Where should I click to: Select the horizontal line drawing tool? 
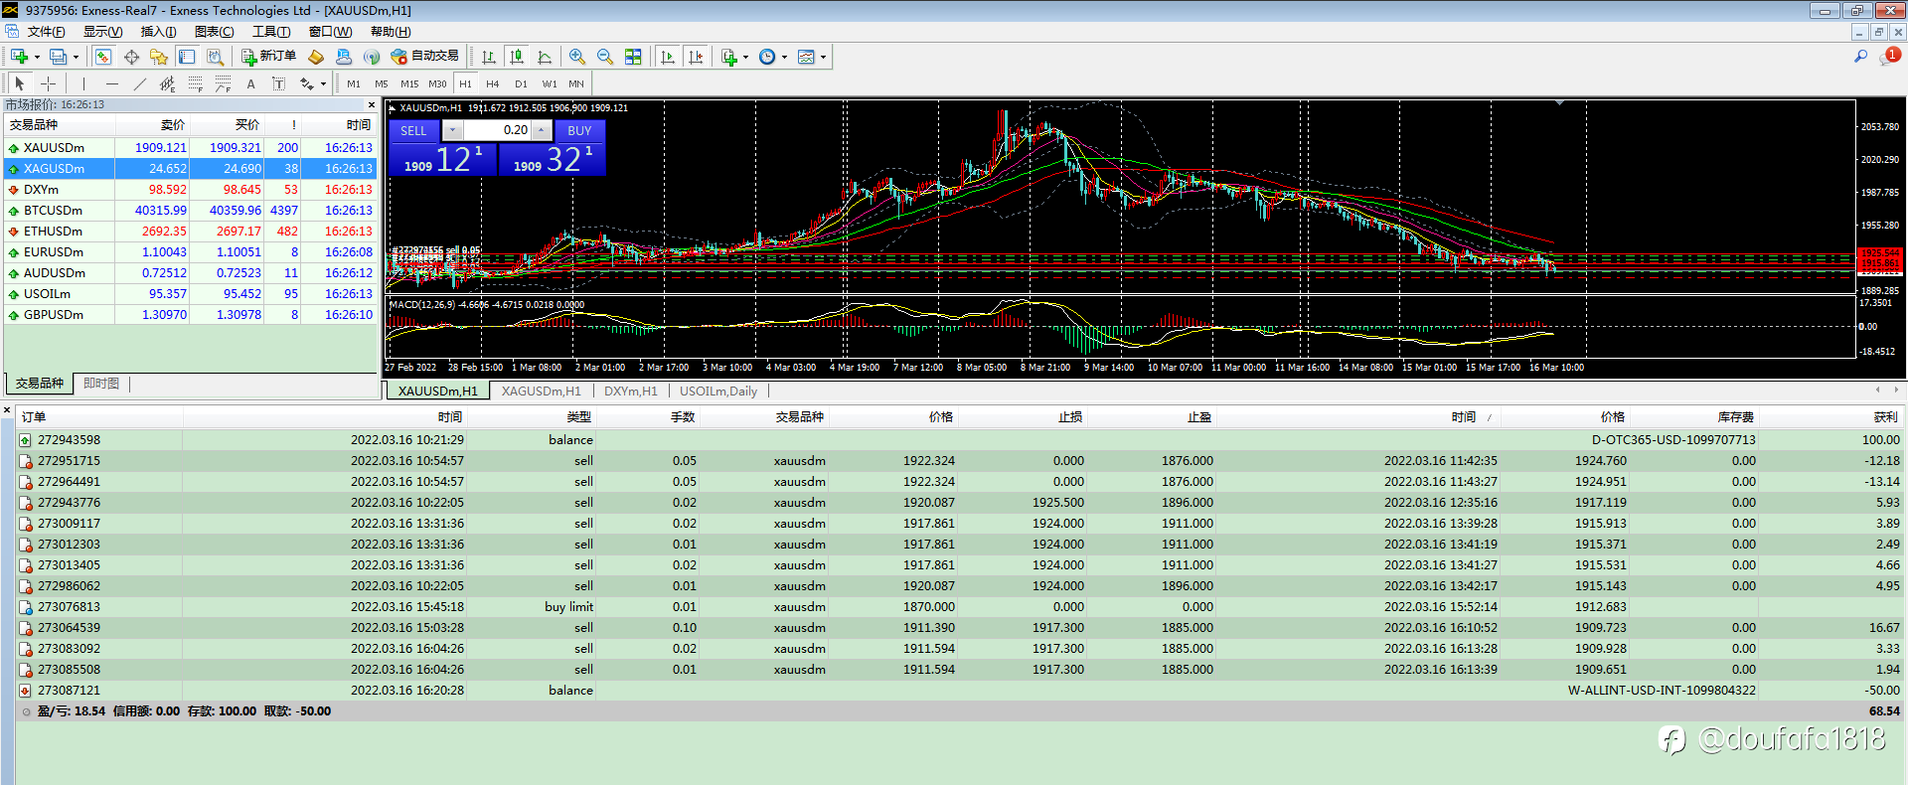[111, 84]
